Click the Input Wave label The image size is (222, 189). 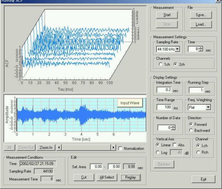point(130,103)
